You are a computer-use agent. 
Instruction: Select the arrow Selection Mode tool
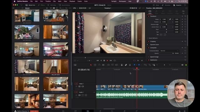(x=91, y=65)
